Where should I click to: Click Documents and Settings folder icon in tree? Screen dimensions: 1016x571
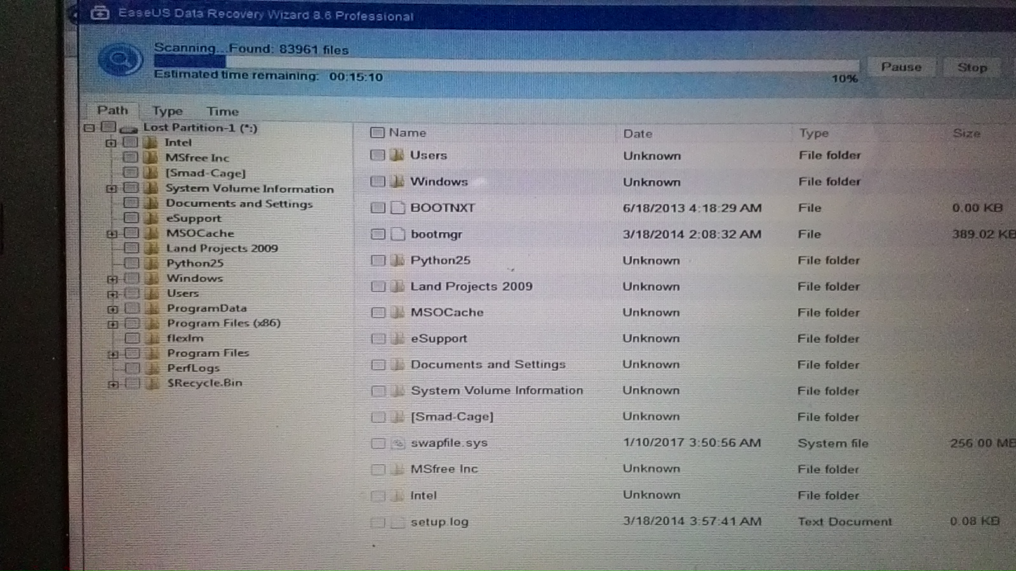(151, 203)
